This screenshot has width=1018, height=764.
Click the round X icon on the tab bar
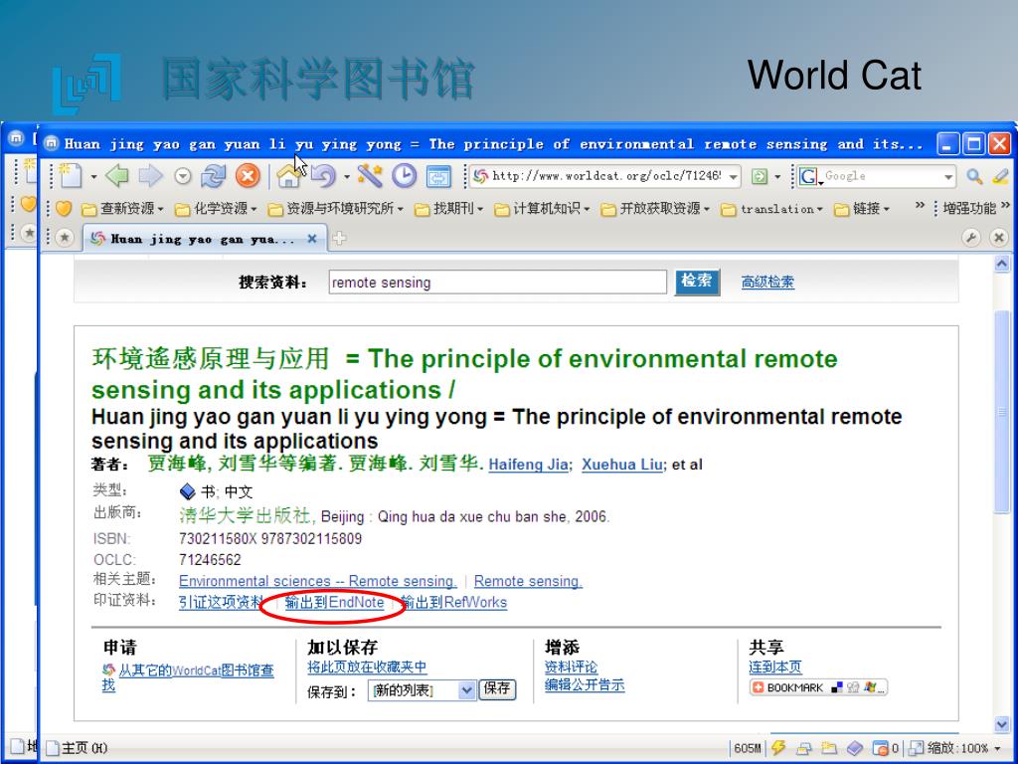click(x=999, y=238)
